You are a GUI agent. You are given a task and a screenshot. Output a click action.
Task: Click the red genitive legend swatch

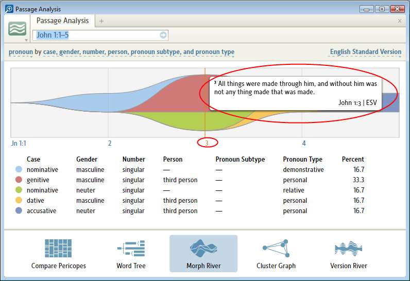tap(19, 180)
